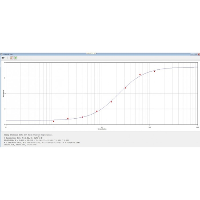Screen dimensions: 200x200
Task: Click the Absorbance y-axis label
Action: [x=4, y=94]
